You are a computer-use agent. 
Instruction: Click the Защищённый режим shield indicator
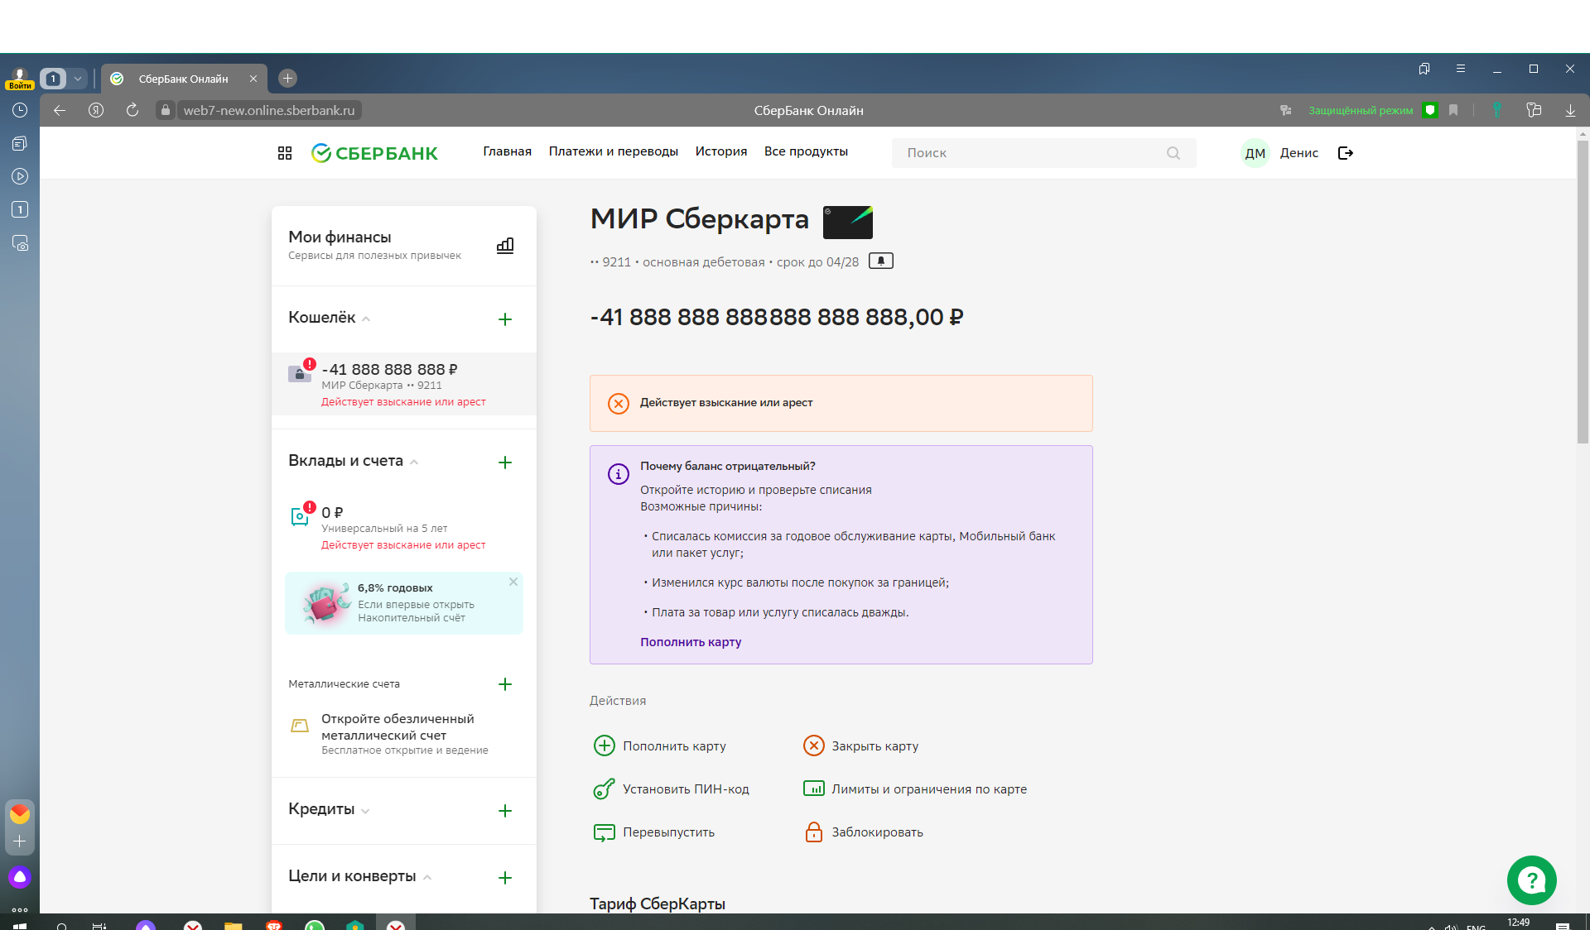[1430, 110]
